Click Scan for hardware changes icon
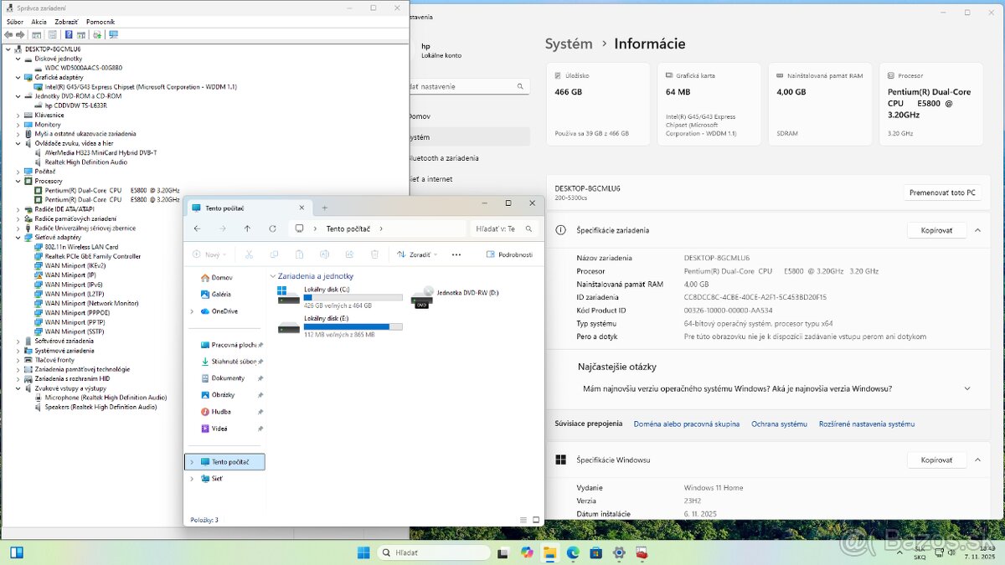 tap(97, 34)
